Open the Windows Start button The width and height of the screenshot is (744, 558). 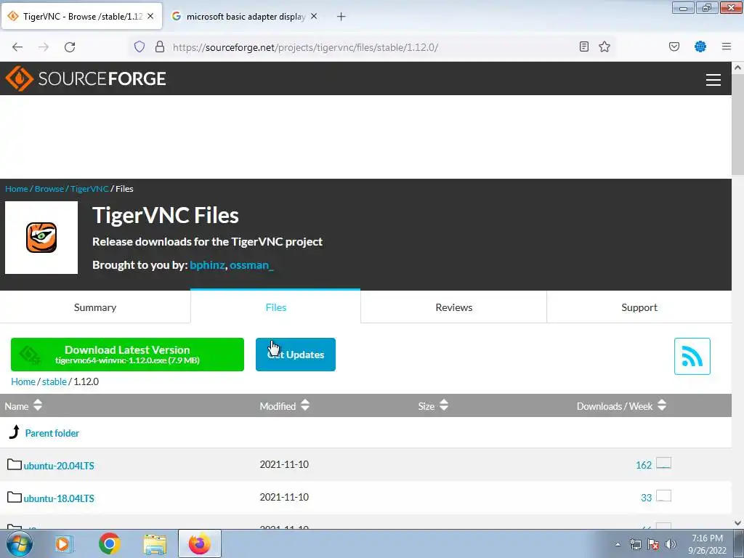[x=19, y=543]
